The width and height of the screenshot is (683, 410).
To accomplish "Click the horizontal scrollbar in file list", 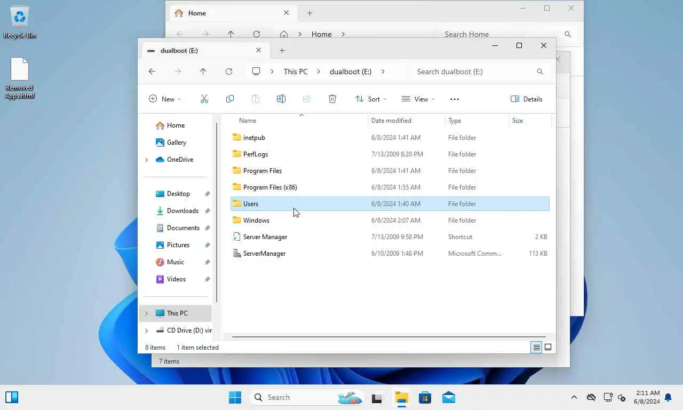I will [388, 337].
